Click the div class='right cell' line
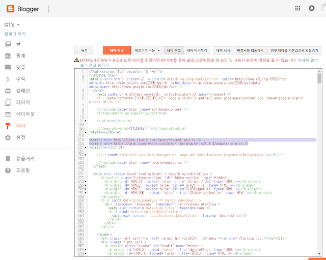Viewport: 326px width, 260px height. click(x=123, y=242)
